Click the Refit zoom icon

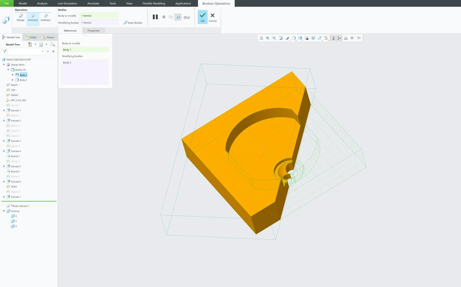(x=261, y=38)
